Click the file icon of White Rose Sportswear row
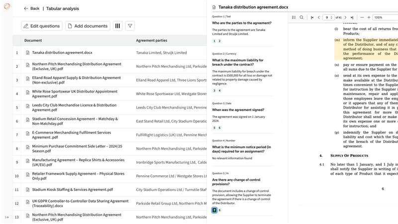This screenshot has width=398, height=224. point(28,93)
